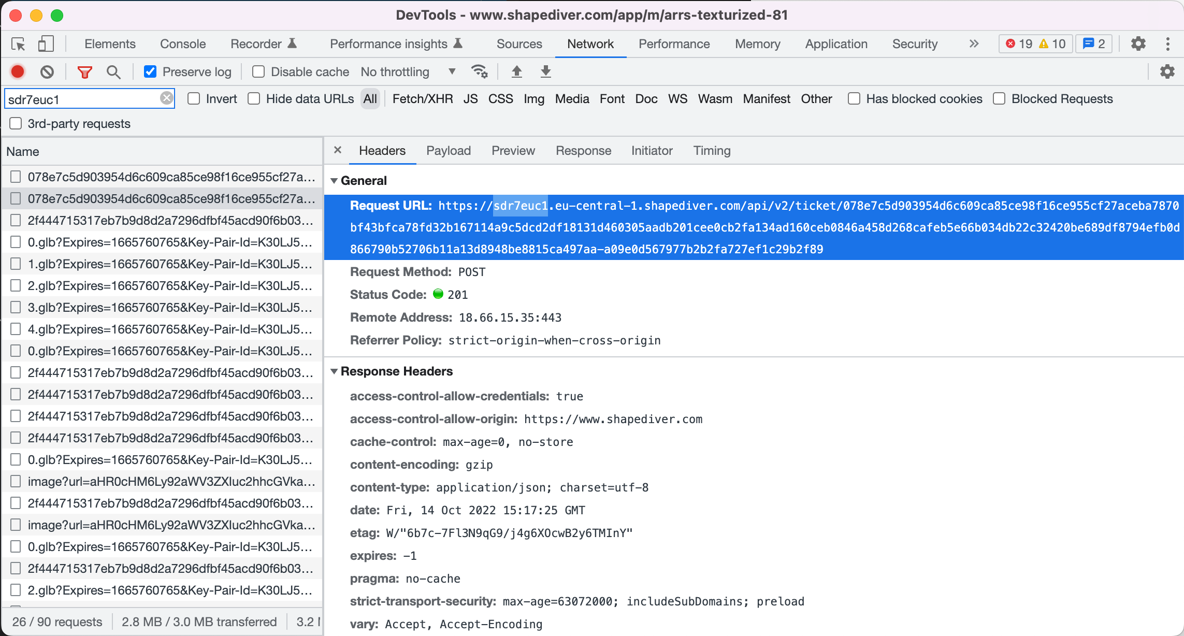Enable Disable cache
The width and height of the screenshot is (1184, 636).
pos(257,71)
